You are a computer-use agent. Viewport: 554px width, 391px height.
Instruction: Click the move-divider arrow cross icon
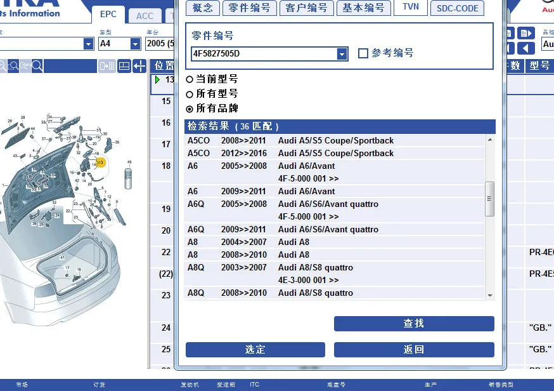pos(140,66)
